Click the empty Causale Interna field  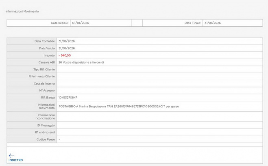click(x=159, y=83)
